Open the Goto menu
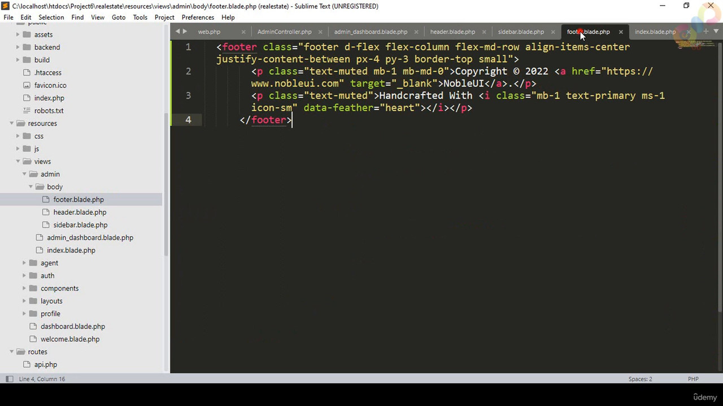This screenshot has height=406, width=723. (x=119, y=17)
